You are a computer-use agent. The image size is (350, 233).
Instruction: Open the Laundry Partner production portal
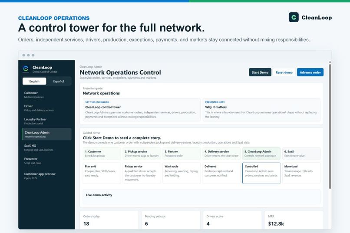coord(46,121)
